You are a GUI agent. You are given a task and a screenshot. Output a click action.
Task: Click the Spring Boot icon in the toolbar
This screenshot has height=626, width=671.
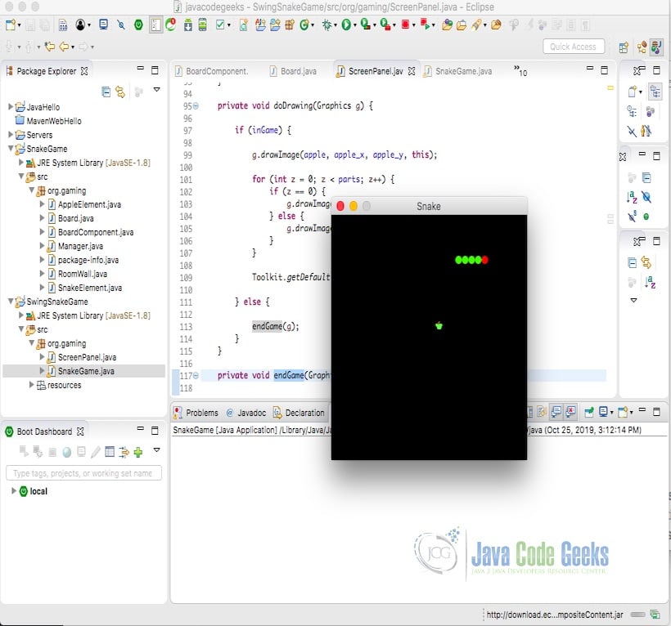coord(138,25)
